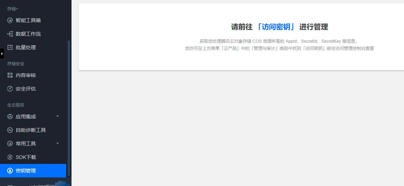The width and height of the screenshot is (404, 186).
Task: Click the 批量处理 checklist icon
Action: (10, 47)
